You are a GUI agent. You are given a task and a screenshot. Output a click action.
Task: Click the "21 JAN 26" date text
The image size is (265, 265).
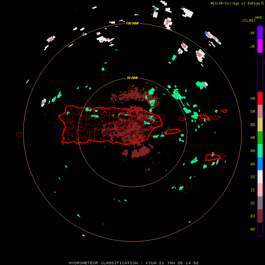[171, 263]
